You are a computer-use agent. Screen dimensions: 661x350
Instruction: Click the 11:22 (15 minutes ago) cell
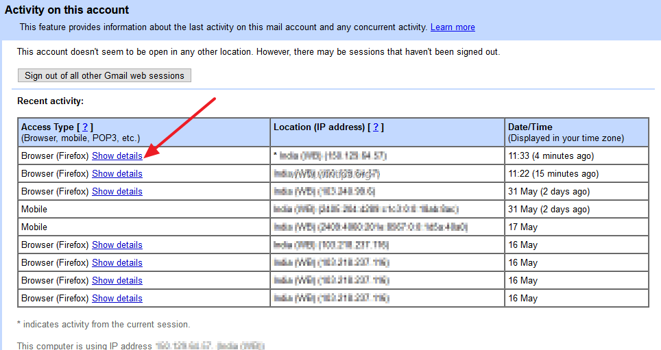[x=576, y=173]
